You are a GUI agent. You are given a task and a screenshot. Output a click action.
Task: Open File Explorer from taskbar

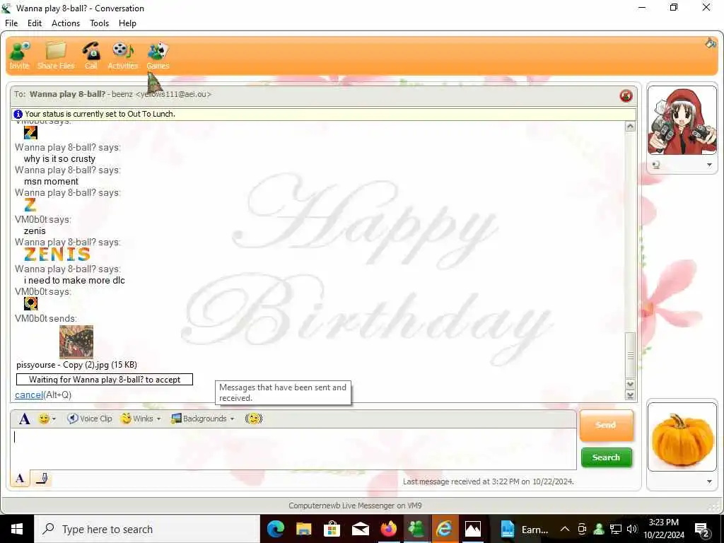304,529
